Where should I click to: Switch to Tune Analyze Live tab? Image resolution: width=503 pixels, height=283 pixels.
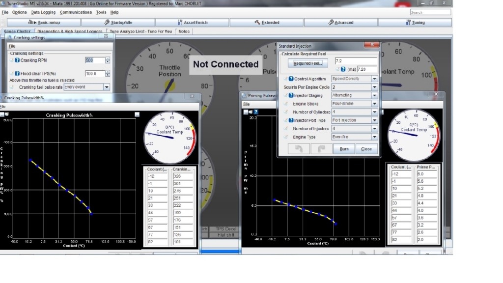click(140, 31)
